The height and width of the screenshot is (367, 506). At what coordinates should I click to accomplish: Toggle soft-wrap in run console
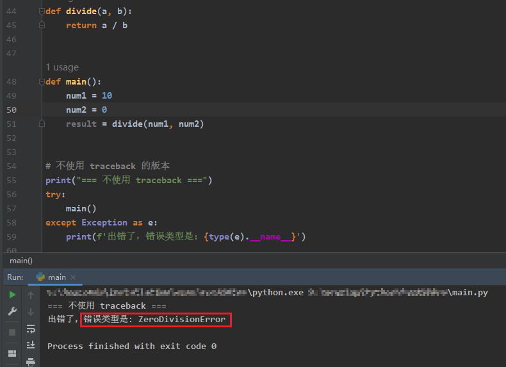(31, 329)
